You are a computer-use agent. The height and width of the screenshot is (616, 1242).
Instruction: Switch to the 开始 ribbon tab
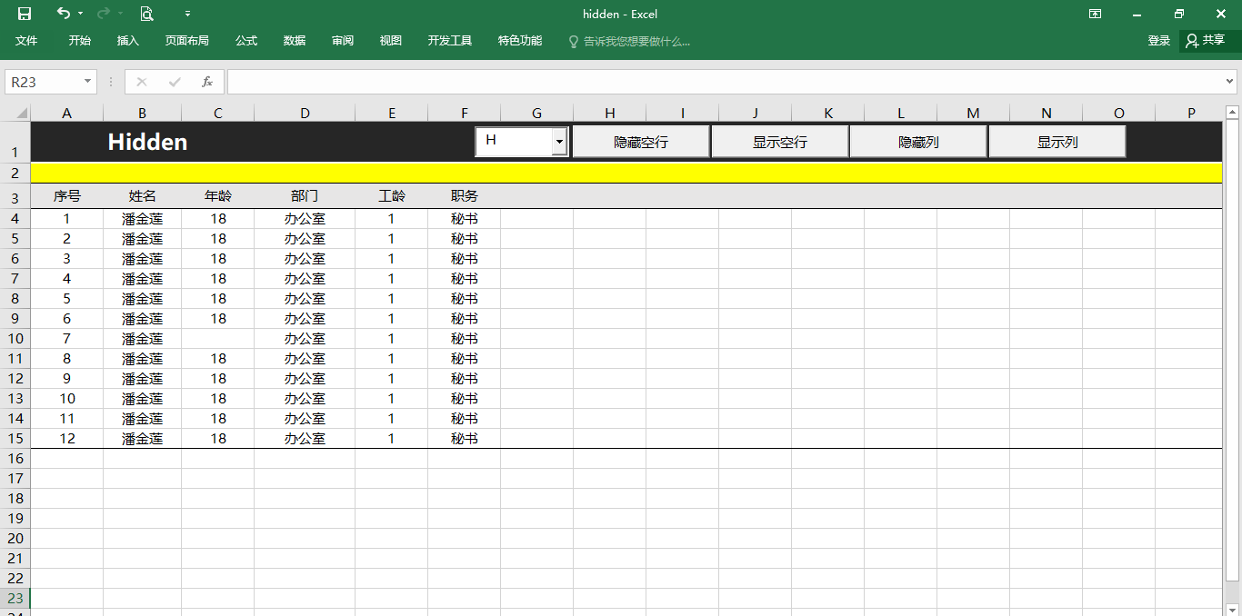(80, 41)
